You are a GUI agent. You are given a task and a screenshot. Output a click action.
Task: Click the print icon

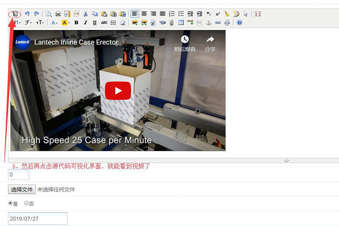click(x=58, y=14)
